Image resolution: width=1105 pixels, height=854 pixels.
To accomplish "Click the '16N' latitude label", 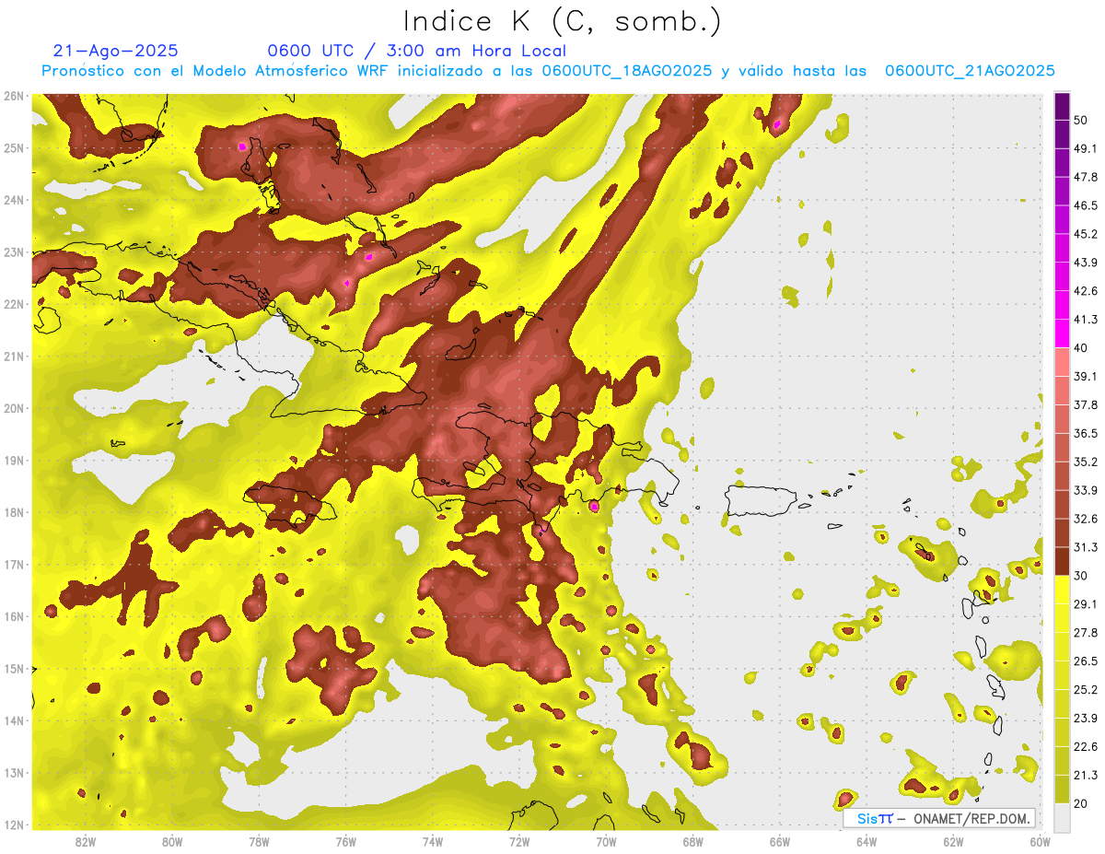I will click(14, 616).
